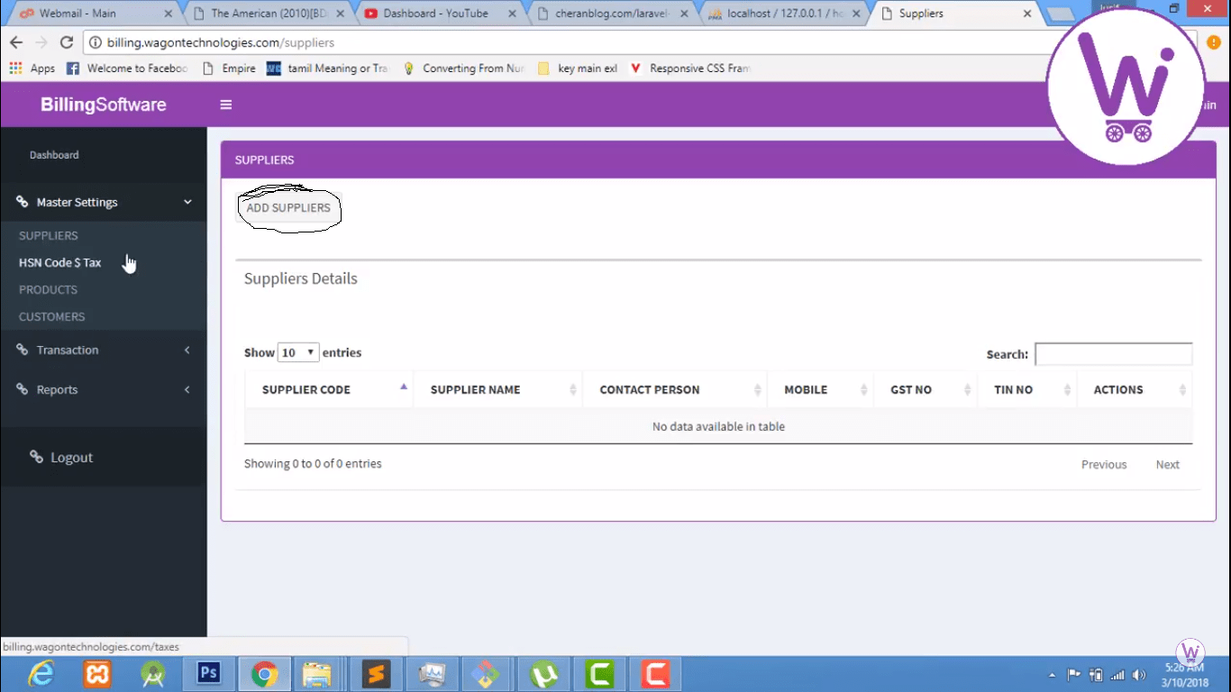The image size is (1231, 692).
Task: Click the browser back arrow
Action: point(15,42)
